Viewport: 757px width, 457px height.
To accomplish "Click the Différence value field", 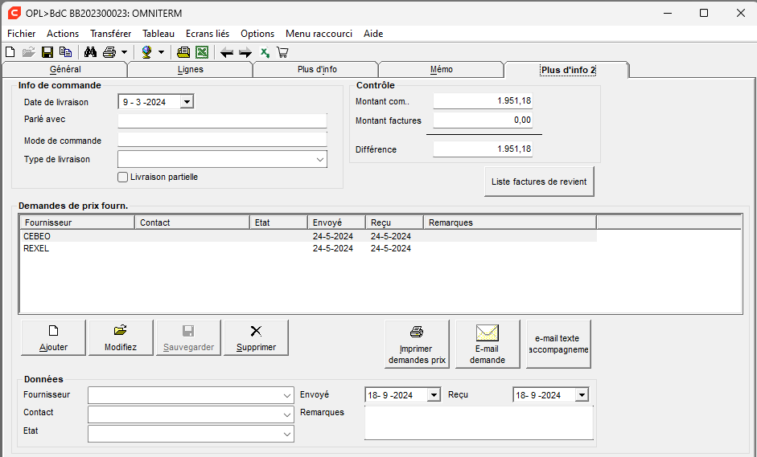I will [483, 149].
